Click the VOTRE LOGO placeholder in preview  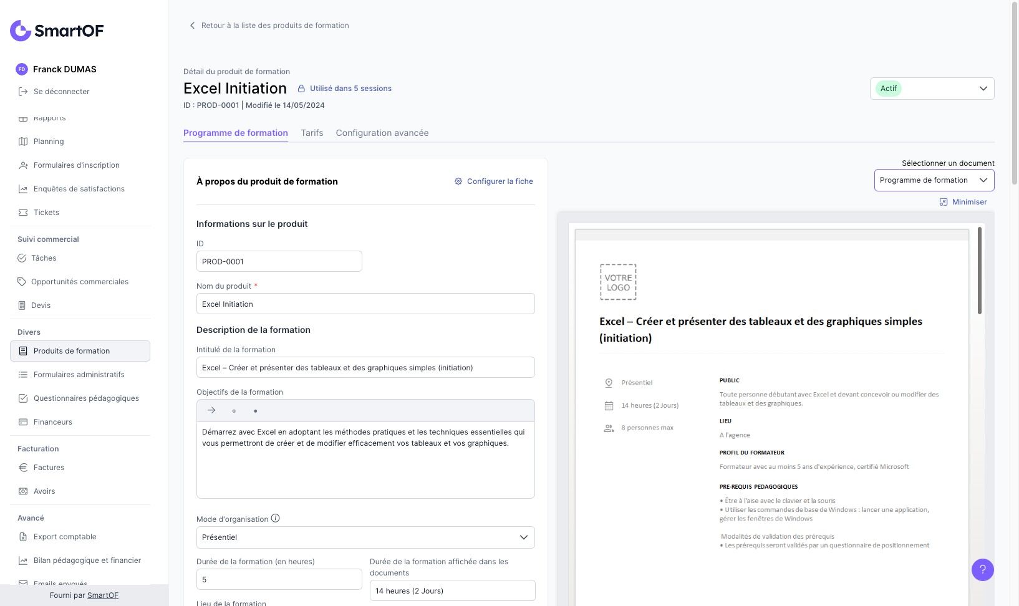[x=618, y=282]
